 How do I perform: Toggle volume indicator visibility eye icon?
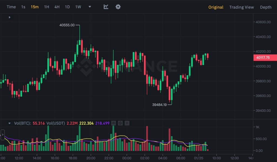pyautogui.click(x=114, y=123)
